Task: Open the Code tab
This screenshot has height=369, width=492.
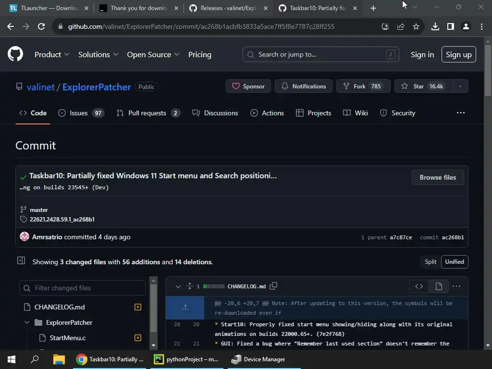Action: point(33,113)
